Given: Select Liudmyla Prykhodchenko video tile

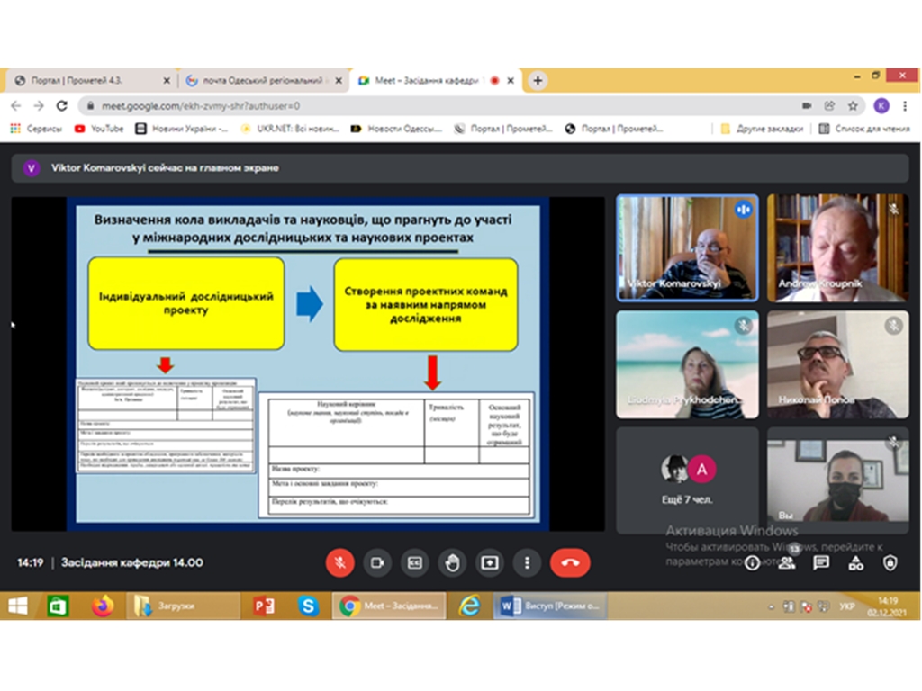Looking at the screenshot, I should point(687,364).
